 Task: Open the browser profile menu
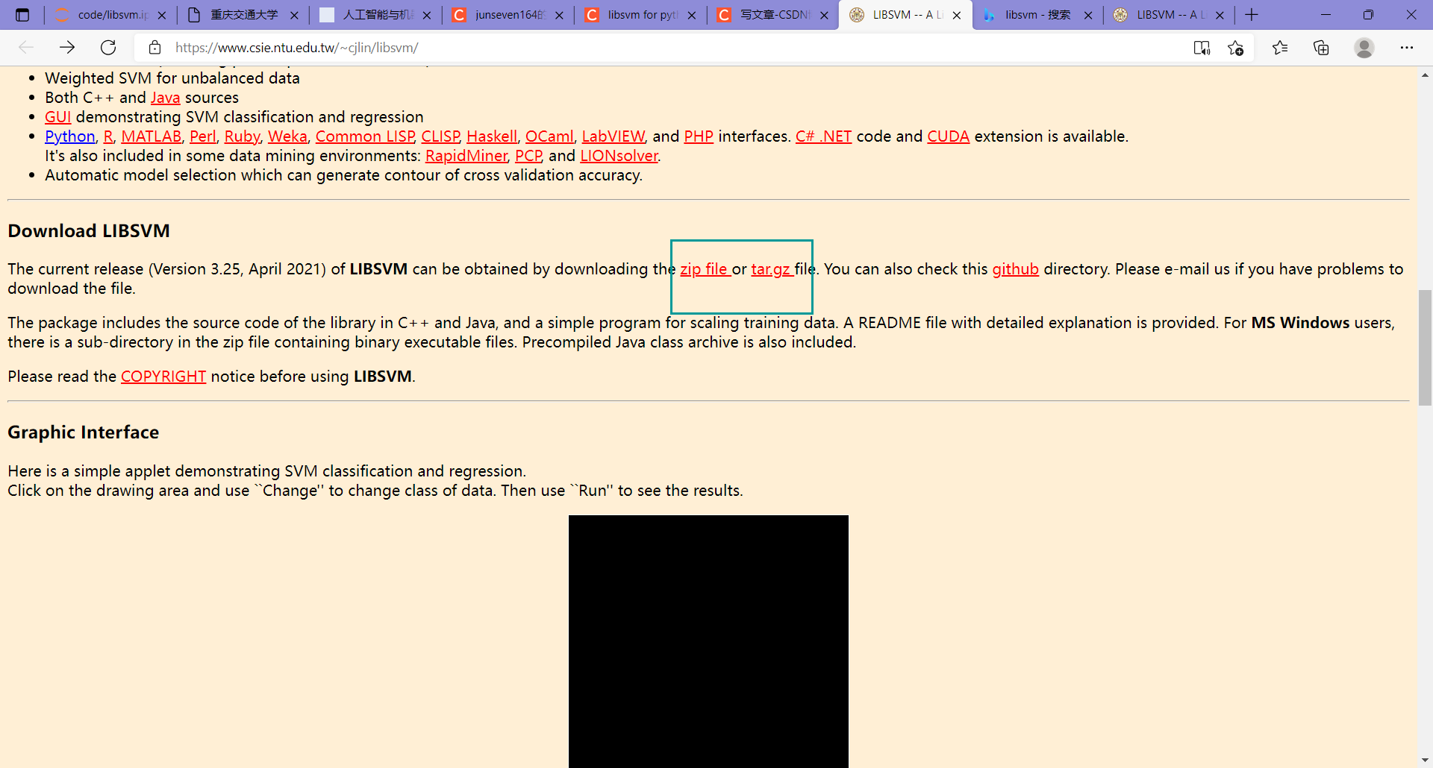pyautogui.click(x=1364, y=47)
